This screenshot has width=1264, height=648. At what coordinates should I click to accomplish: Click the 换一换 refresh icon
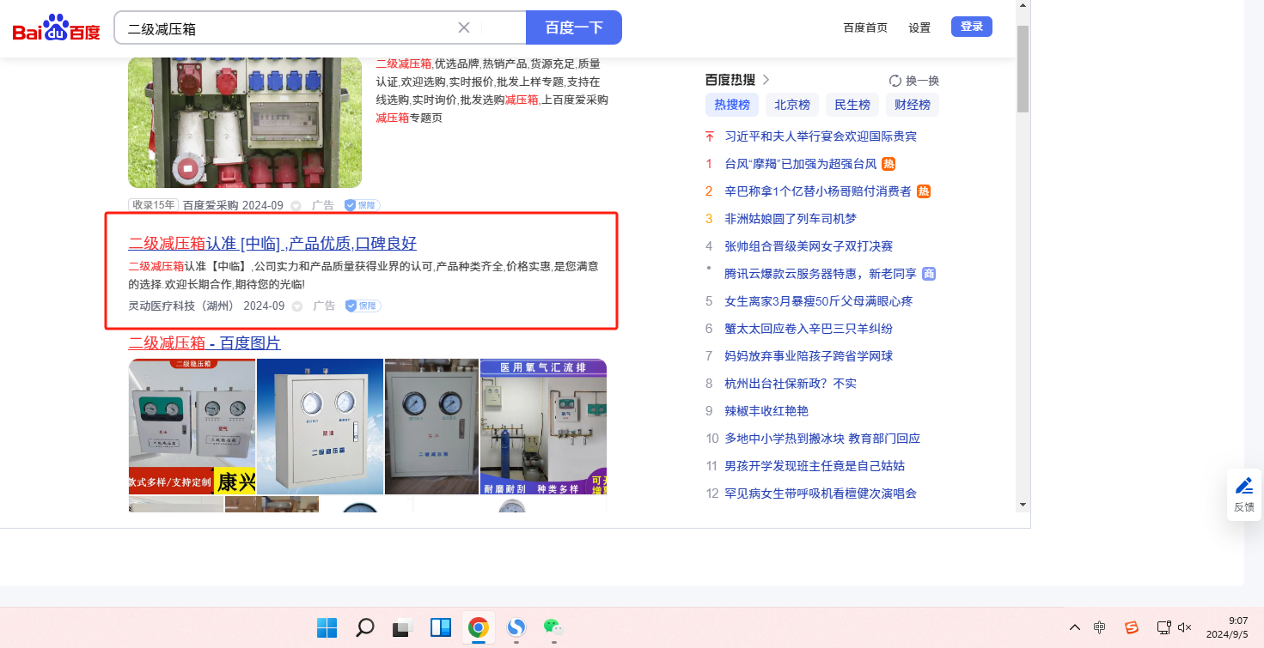(x=895, y=81)
